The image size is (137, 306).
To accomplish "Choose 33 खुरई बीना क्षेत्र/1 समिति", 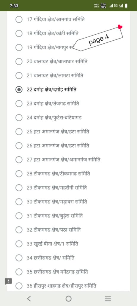I will 19,244.
